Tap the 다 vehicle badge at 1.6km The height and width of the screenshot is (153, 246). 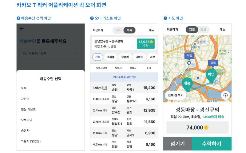pyautogui.click(x=105, y=88)
